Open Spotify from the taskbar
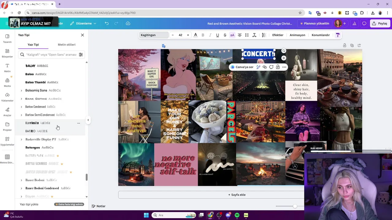Image resolution: width=392 pixels, height=220 pixels. click(237, 215)
